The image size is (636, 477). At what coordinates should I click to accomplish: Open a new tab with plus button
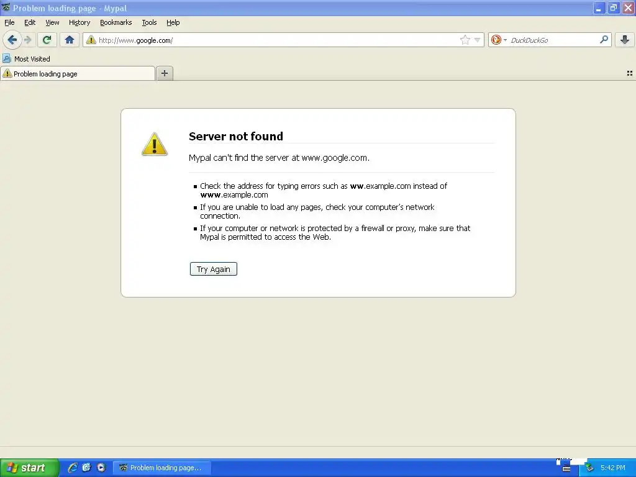pyautogui.click(x=164, y=73)
